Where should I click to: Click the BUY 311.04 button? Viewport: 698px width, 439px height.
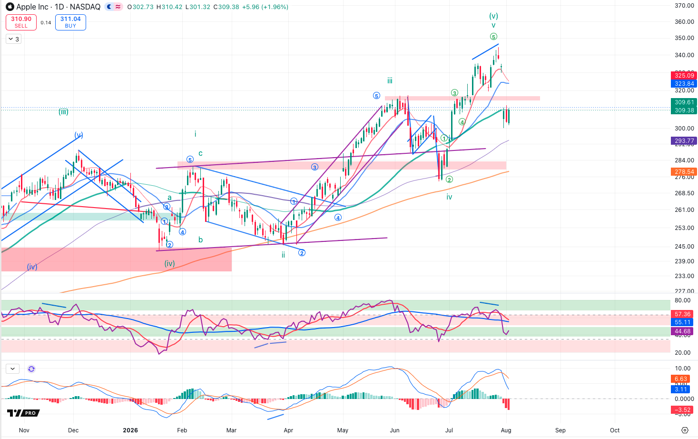coord(70,22)
